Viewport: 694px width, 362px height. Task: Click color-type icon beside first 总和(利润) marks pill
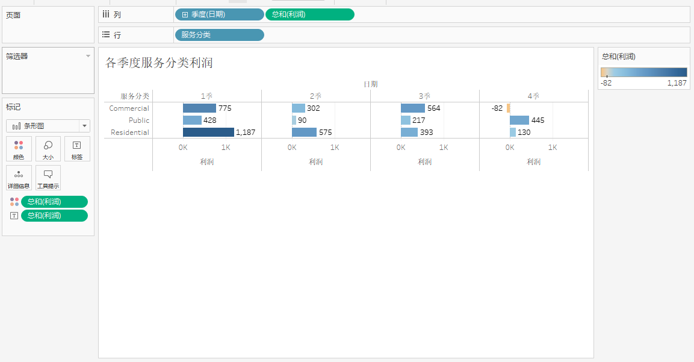tap(14, 202)
